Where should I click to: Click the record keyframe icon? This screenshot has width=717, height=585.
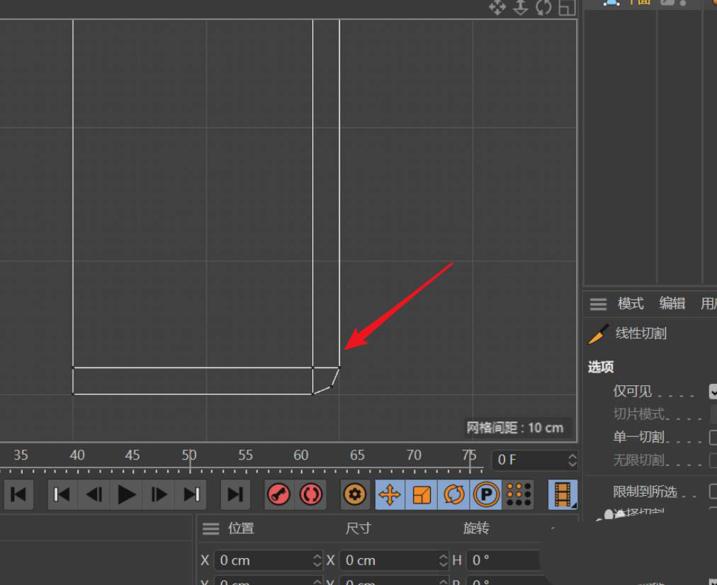(x=278, y=494)
